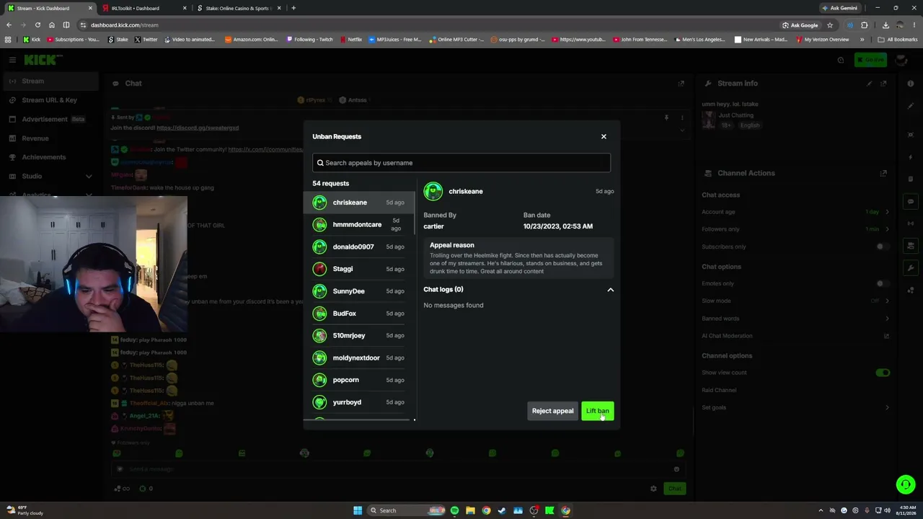The height and width of the screenshot is (519, 923).
Task: Click the chat bubble icon in right rail
Action: pyautogui.click(x=911, y=202)
